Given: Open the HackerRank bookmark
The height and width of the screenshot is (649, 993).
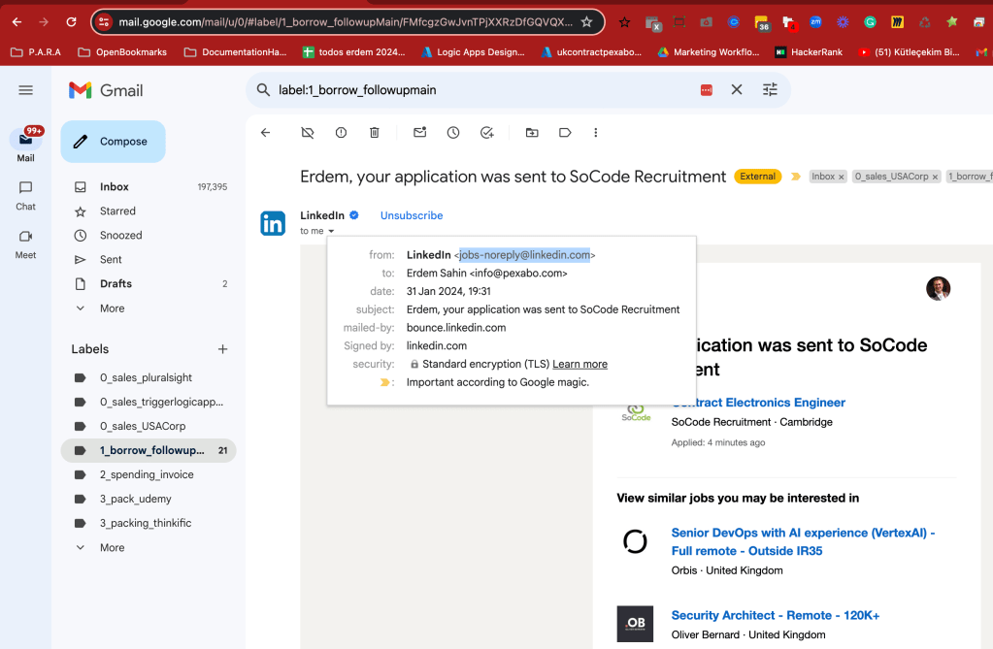Looking at the screenshot, I should click(x=809, y=52).
